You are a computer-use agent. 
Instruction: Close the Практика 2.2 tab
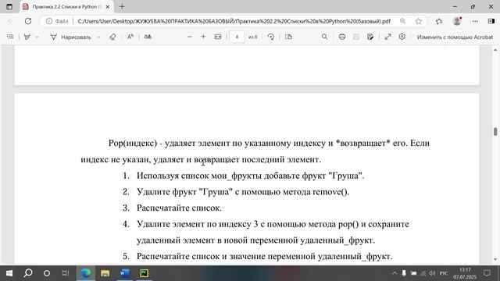108,7
